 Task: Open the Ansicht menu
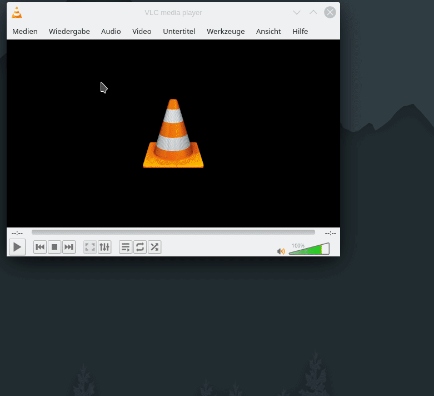click(268, 31)
